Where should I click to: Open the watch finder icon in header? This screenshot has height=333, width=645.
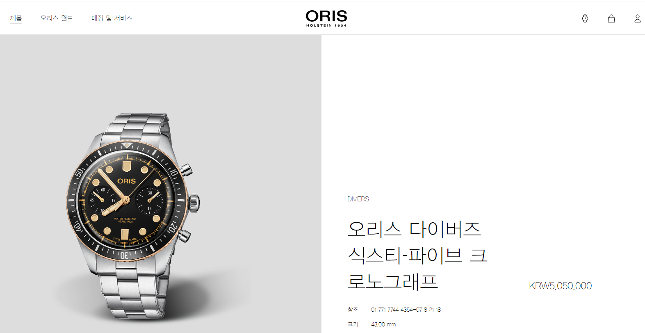pyautogui.click(x=585, y=18)
